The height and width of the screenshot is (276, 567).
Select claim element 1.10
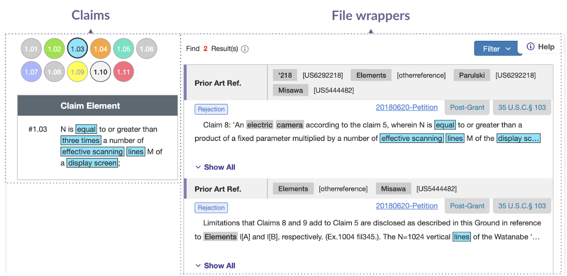pyautogui.click(x=100, y=71)
